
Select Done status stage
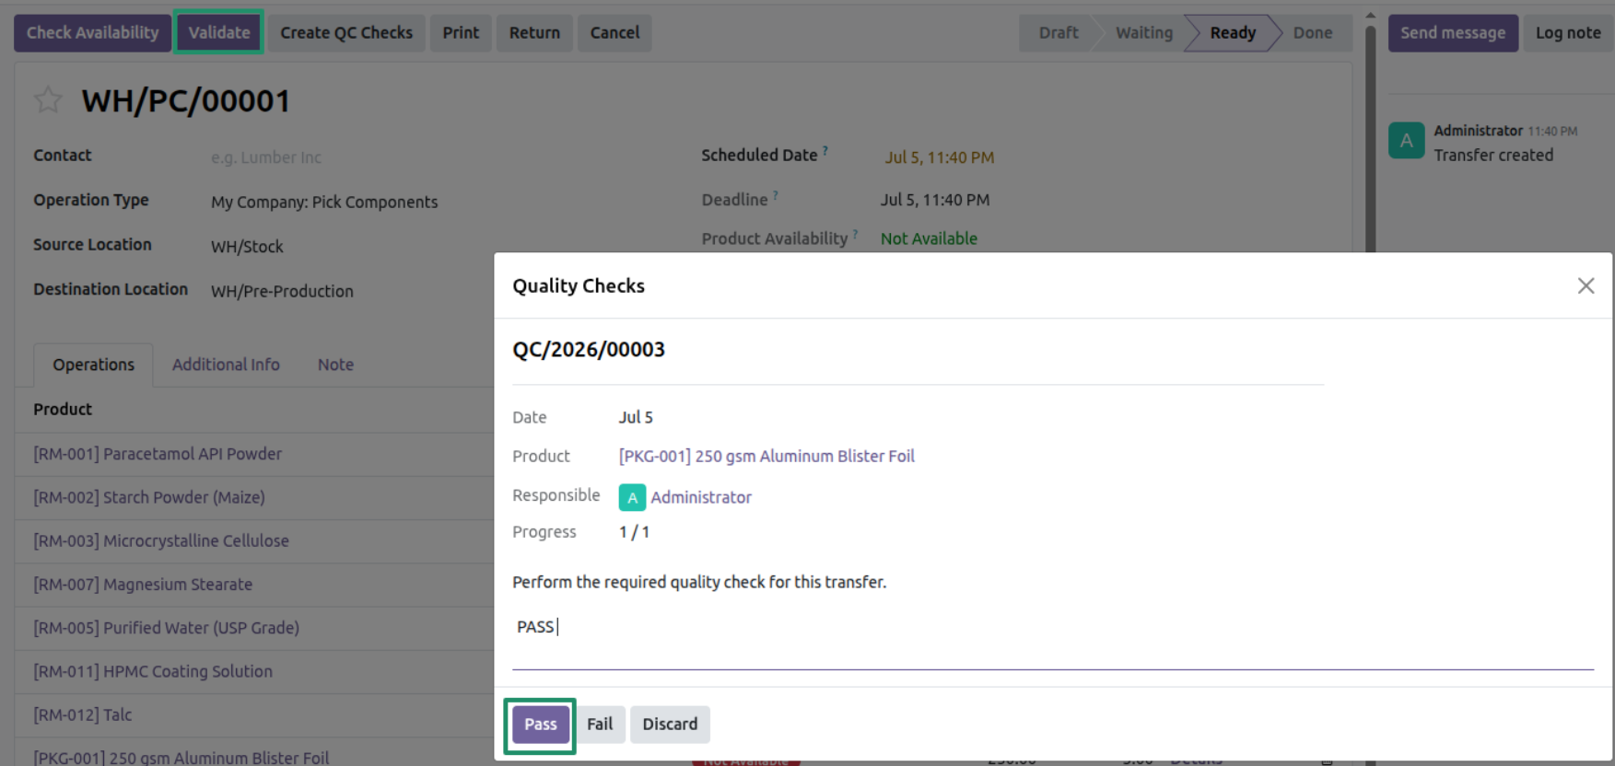coord(1313,33)
